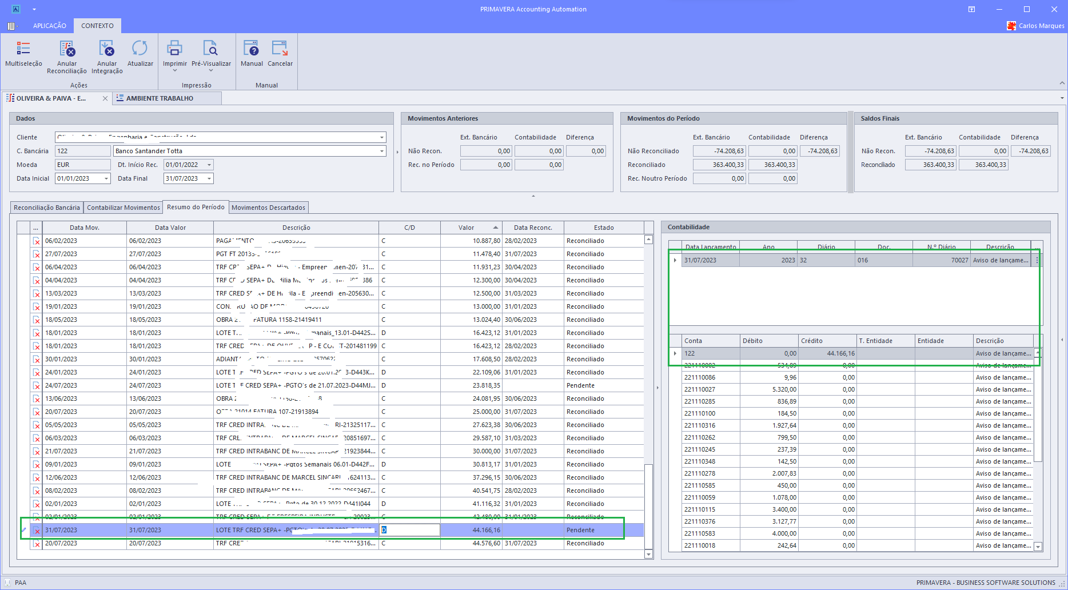Click the Anular Reconciliação icon
Screen dimensions: 1068x590
pos(67,49)
